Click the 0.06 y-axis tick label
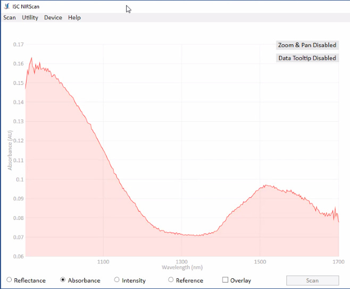Image resolution: width=350 pixels, height=289 pixels. tap(18, 256)
